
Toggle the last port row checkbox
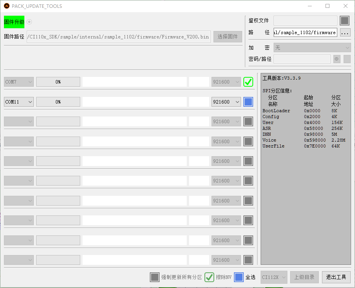click(248, 260)
